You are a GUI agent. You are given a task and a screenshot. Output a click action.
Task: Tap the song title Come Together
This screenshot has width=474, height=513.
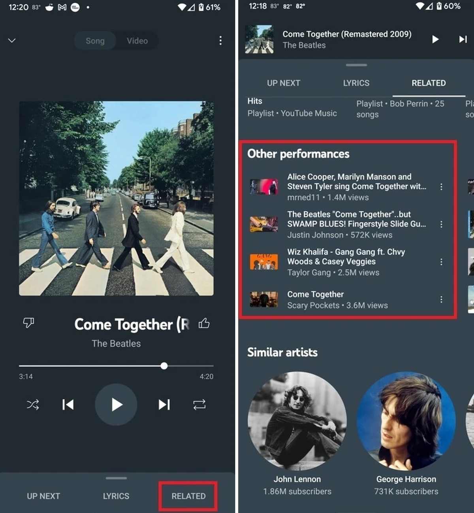pyautogui.click(x=132, y=325)
